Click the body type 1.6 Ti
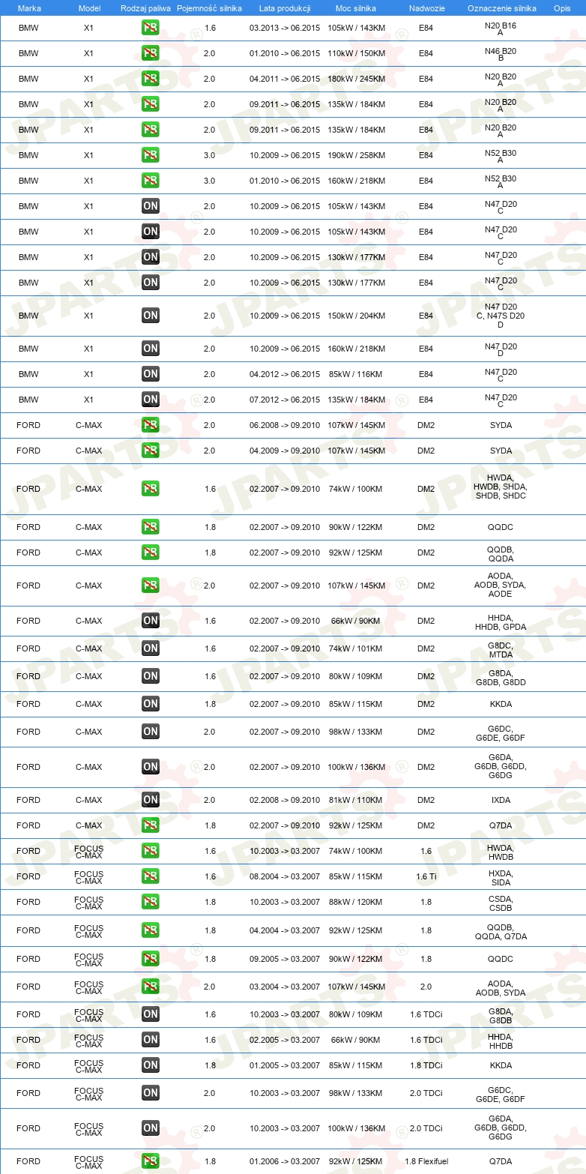 [426, 876]
